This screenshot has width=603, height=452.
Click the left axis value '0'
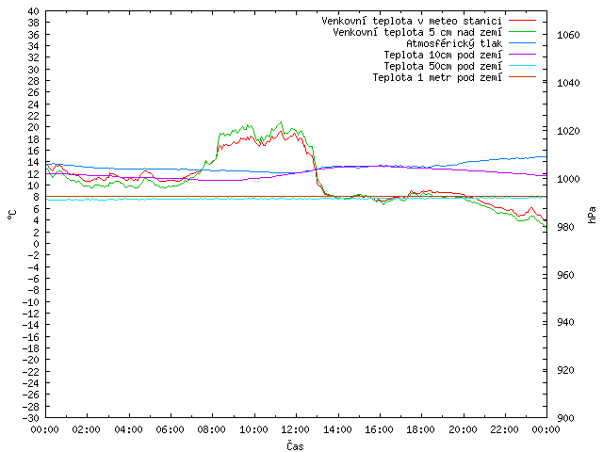36,244
